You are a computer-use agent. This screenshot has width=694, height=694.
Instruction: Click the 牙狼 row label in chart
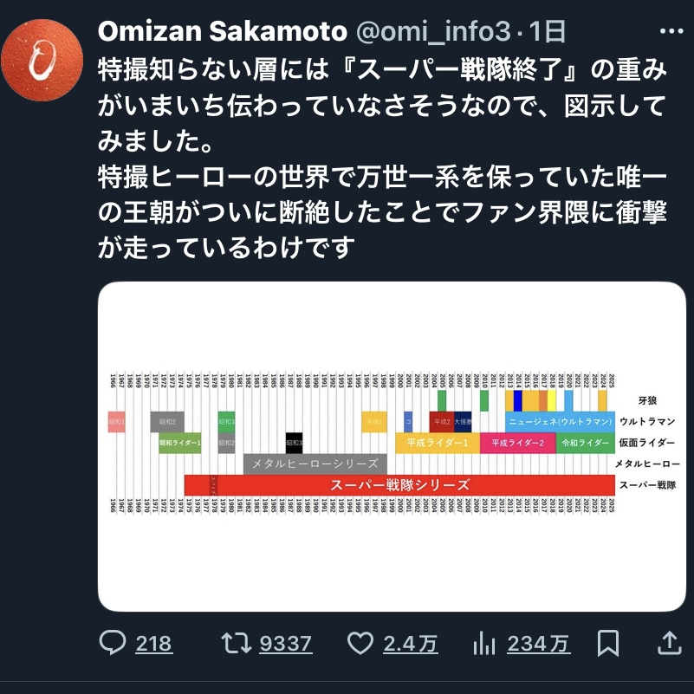click(647, 400)
